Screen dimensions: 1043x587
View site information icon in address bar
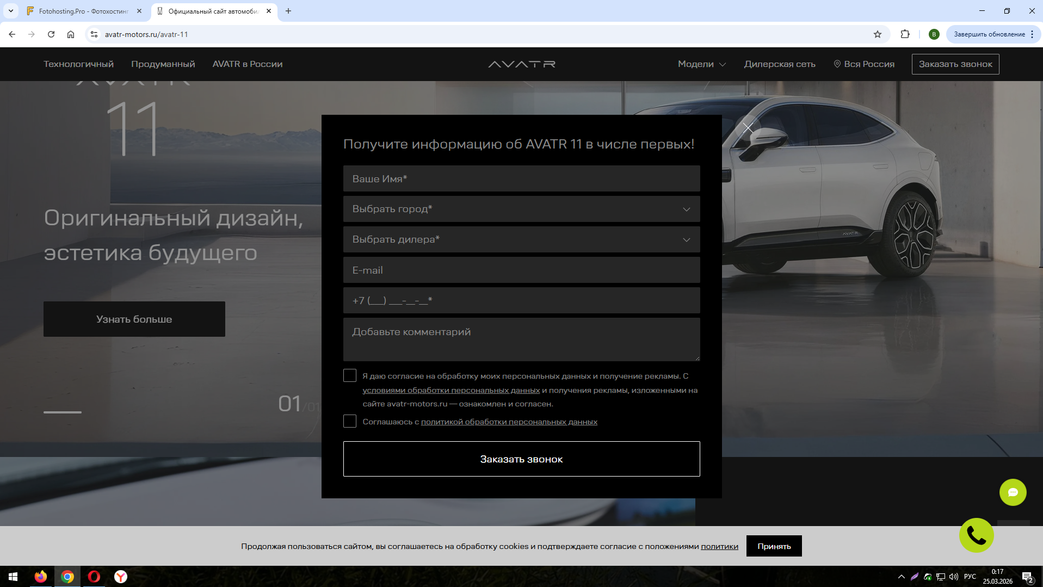pos(94,34)
